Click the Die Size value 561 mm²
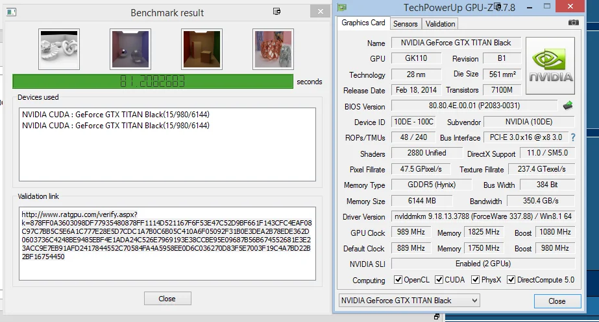 502,75
